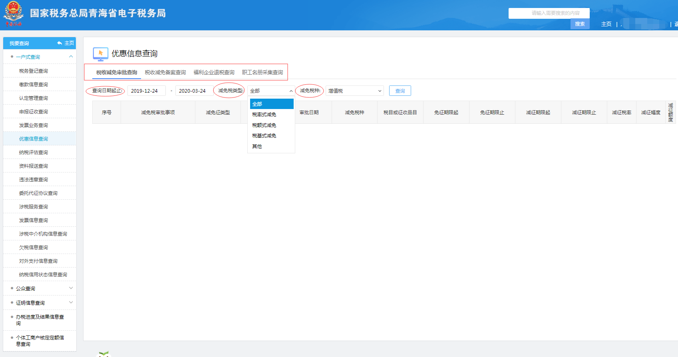Select 税额式减免 option
Image resolution: width=678 pixels, height=357 pixels.
pos(272,125)
